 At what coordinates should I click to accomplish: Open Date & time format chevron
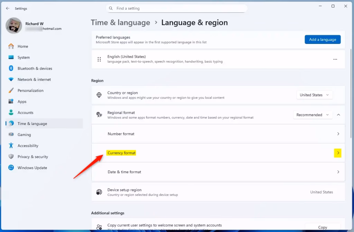coord(338,172)
